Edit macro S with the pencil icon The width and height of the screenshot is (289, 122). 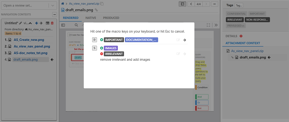[x=178, y=54]
